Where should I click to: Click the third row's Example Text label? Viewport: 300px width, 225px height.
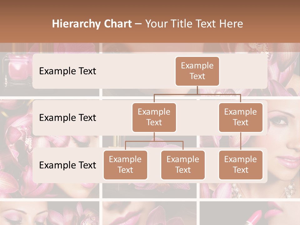point(67,165)
